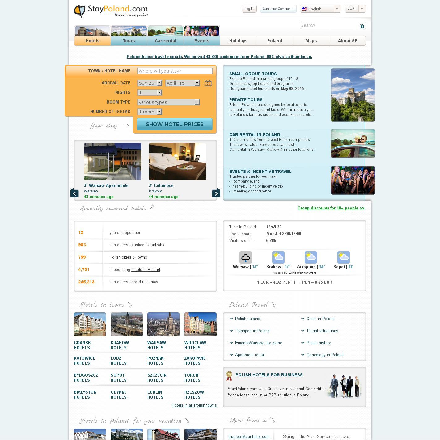Open the EUR currency dropdown
This screenshot has height=440, width=440.
pos(355,9)
